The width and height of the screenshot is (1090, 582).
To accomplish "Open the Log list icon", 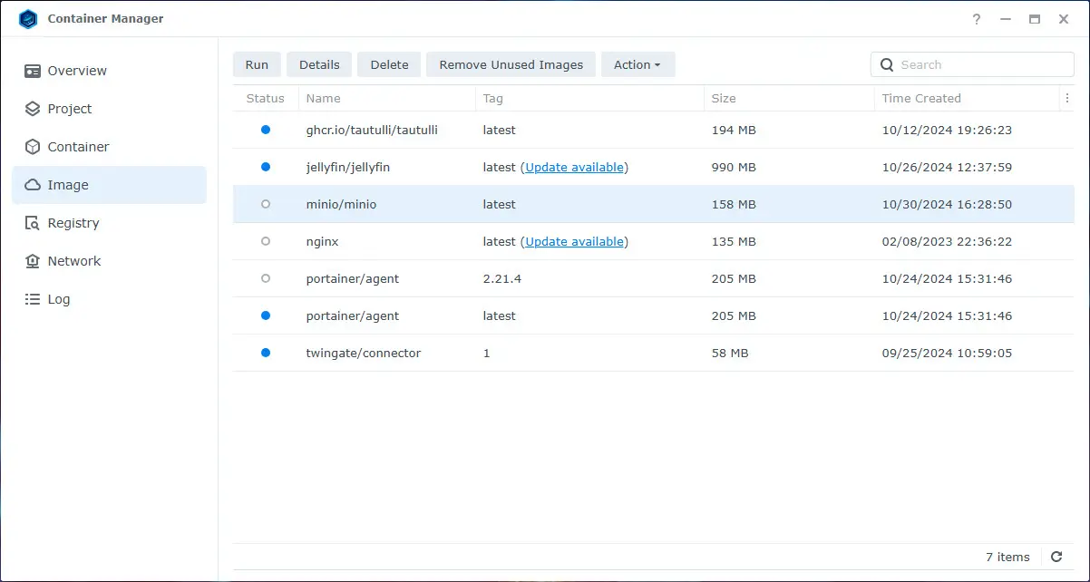I will (x=33, y=299).
